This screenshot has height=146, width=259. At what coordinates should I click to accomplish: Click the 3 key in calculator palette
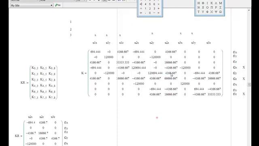click(154, 9)
